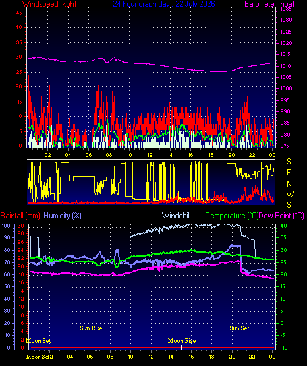Select the Rainfall (mm) legend label

click(x=20, y=216)
